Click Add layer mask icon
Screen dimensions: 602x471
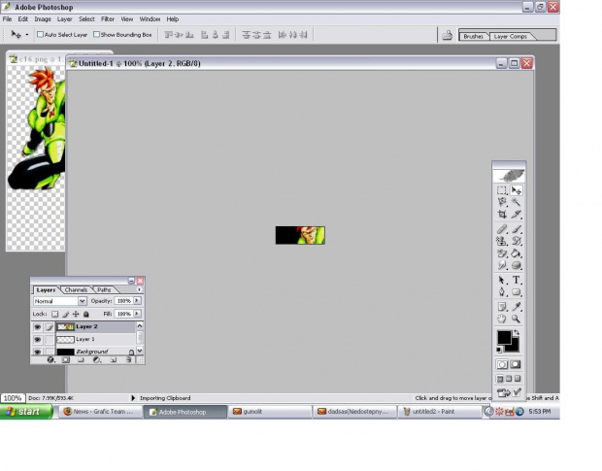click(66, 359)
